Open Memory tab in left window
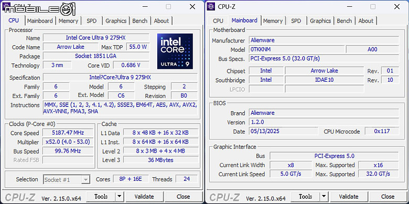Viewport: 409px width, 204px height. [68, 21]
